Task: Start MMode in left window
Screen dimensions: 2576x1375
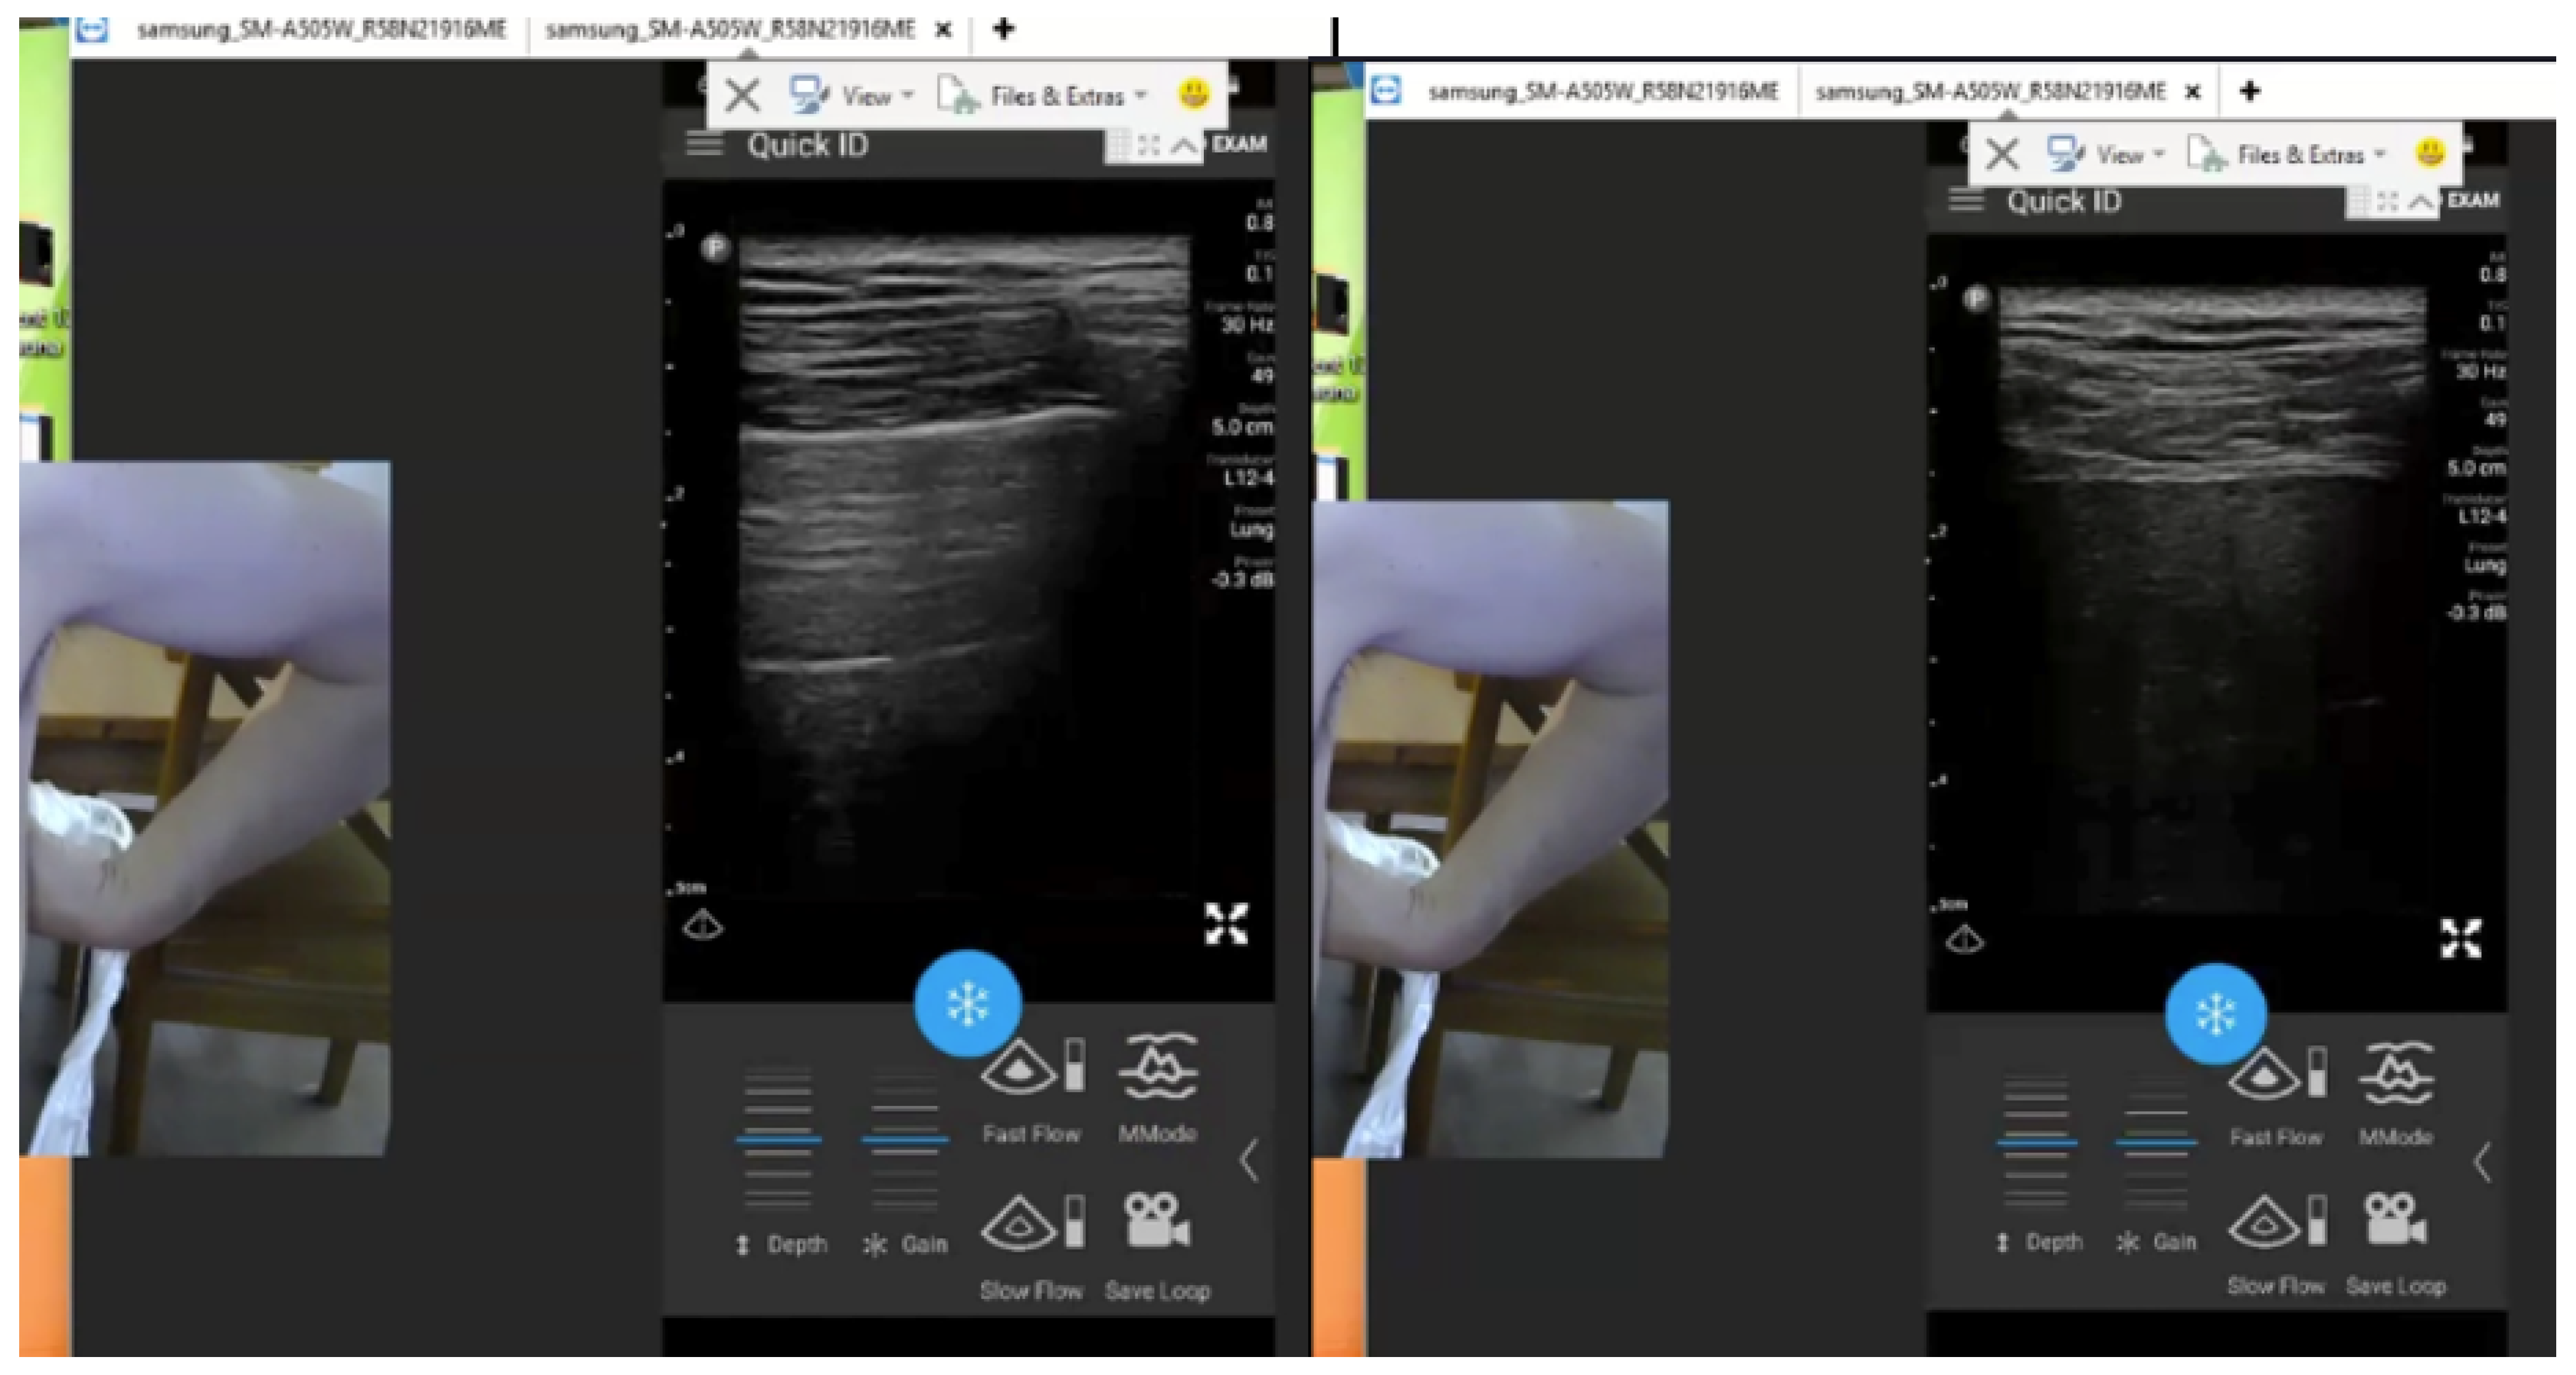Action: coord(1157,1089)
